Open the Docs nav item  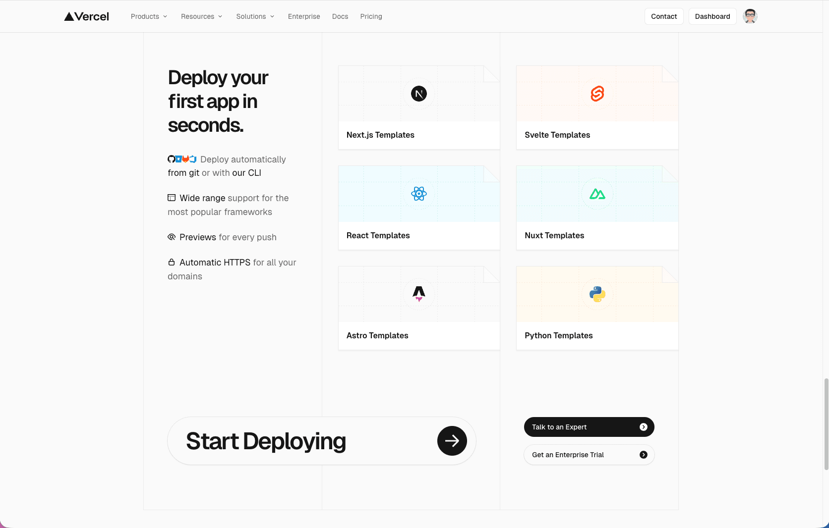[340, 16]
